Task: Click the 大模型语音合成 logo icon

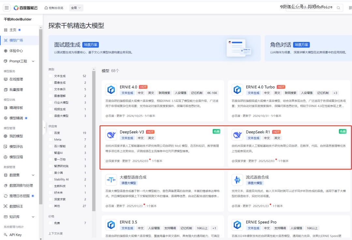Action: pyautogui.click(x=111, y=180)
